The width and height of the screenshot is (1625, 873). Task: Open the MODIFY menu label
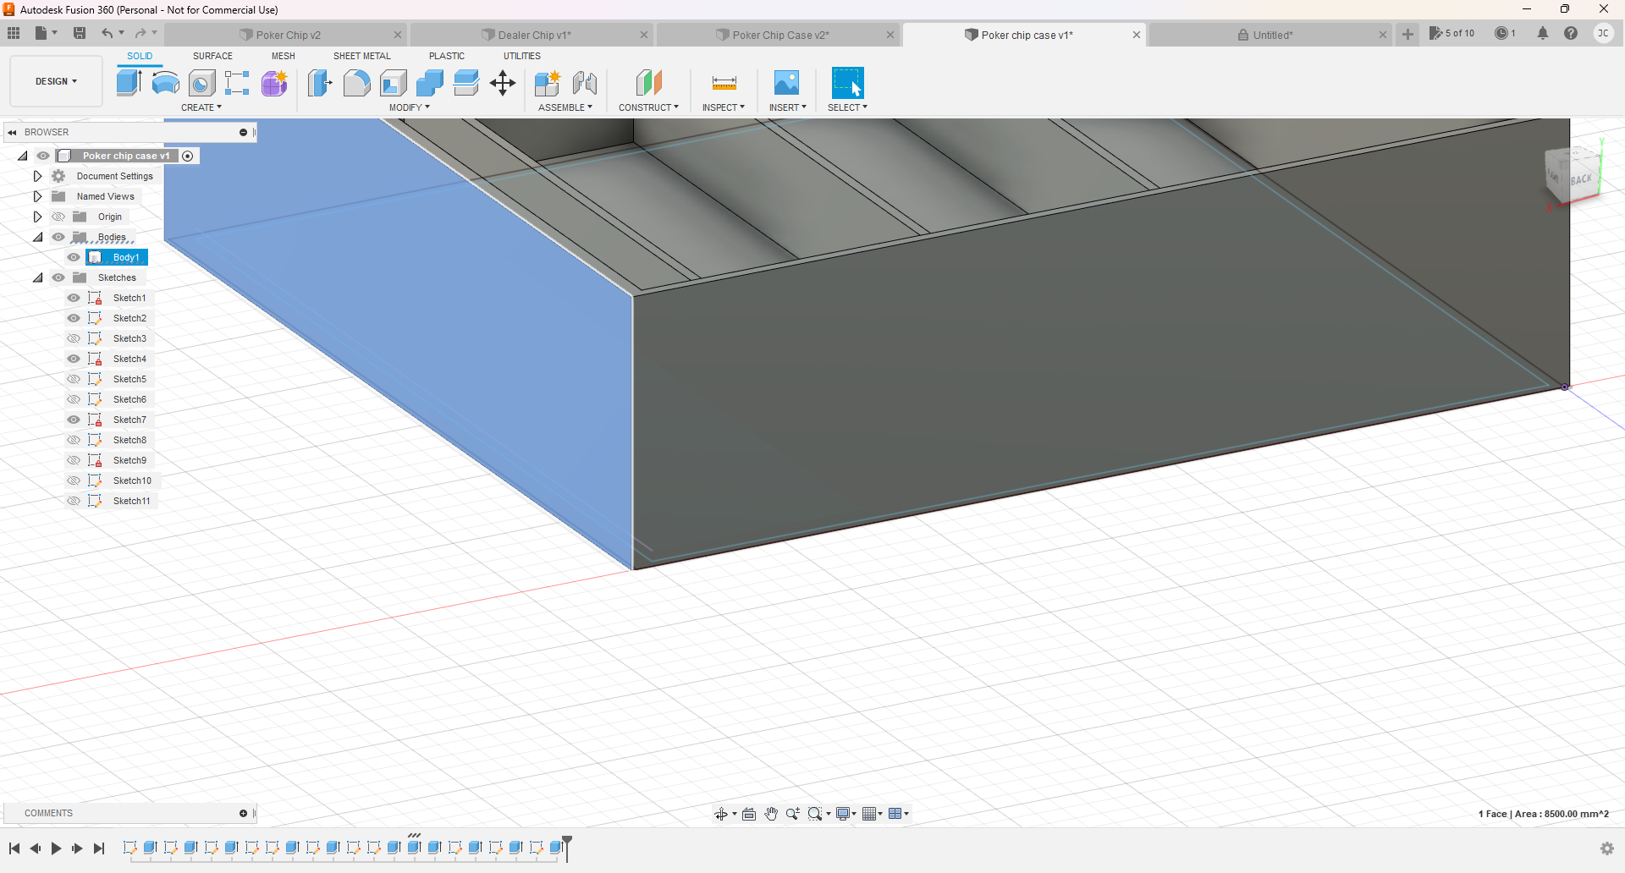tap(409, 107)
